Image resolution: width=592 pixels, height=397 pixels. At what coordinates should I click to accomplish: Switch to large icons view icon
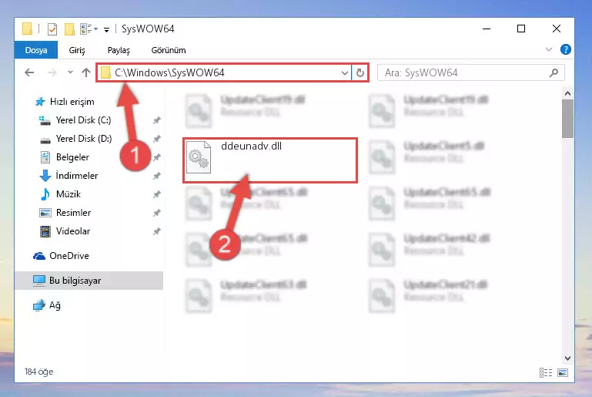point(563,372)
